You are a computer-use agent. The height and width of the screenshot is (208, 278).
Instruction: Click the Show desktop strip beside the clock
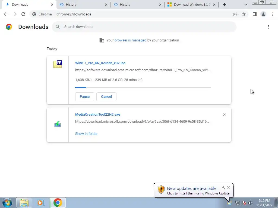pyautogui.click(x=276, y=203)
